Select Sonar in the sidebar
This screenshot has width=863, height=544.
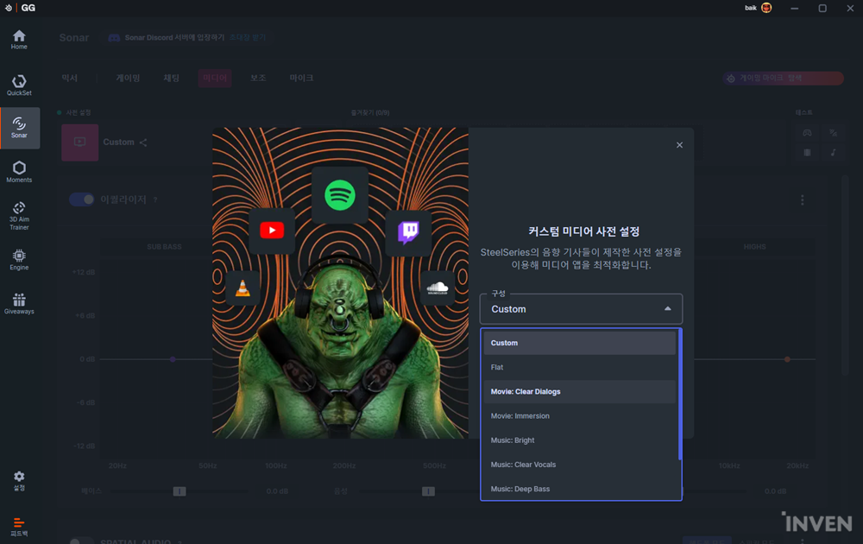(20, 128)
